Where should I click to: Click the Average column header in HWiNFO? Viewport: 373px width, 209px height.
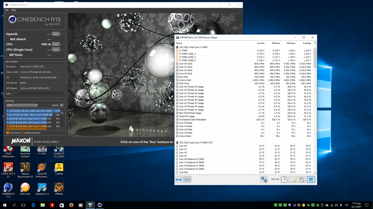[306, 43]
